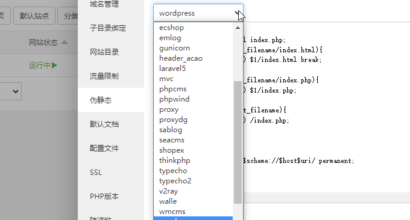
Task: Choose gunicorn rewrite template
Action: tap(193, 48)
